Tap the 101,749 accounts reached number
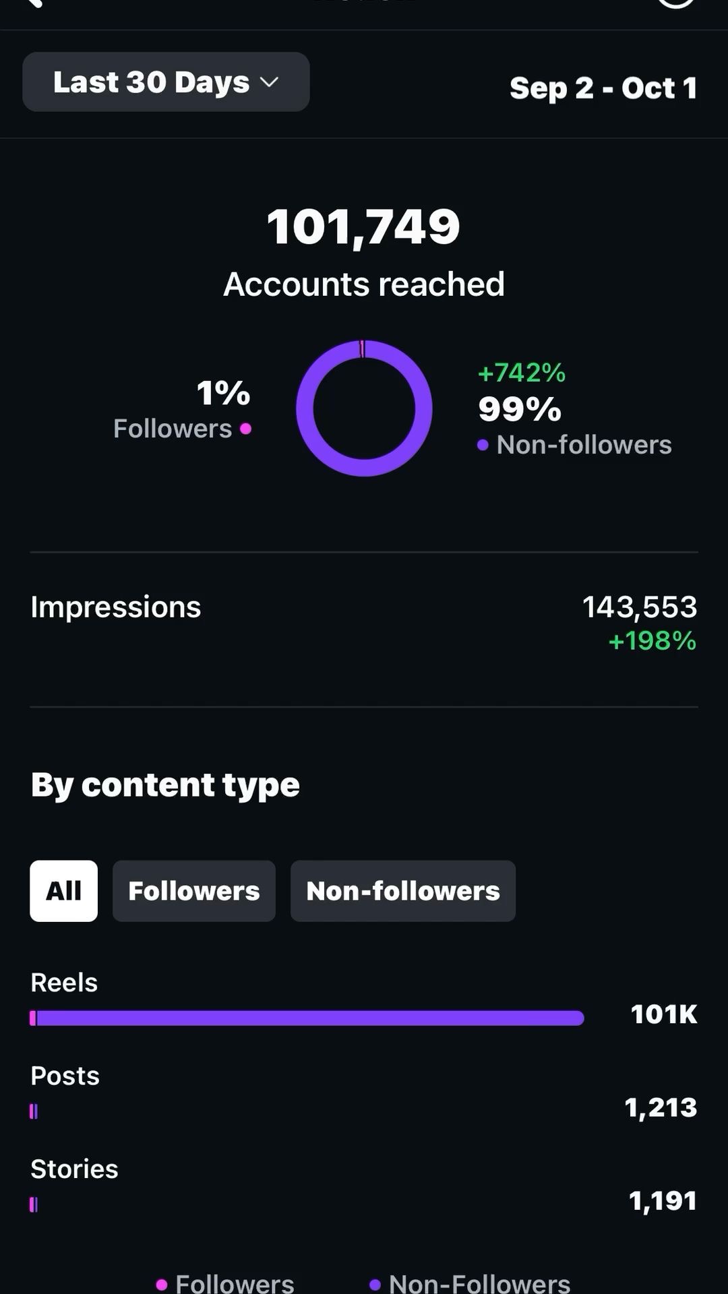 pyautogui.click(x=364, y=226)
